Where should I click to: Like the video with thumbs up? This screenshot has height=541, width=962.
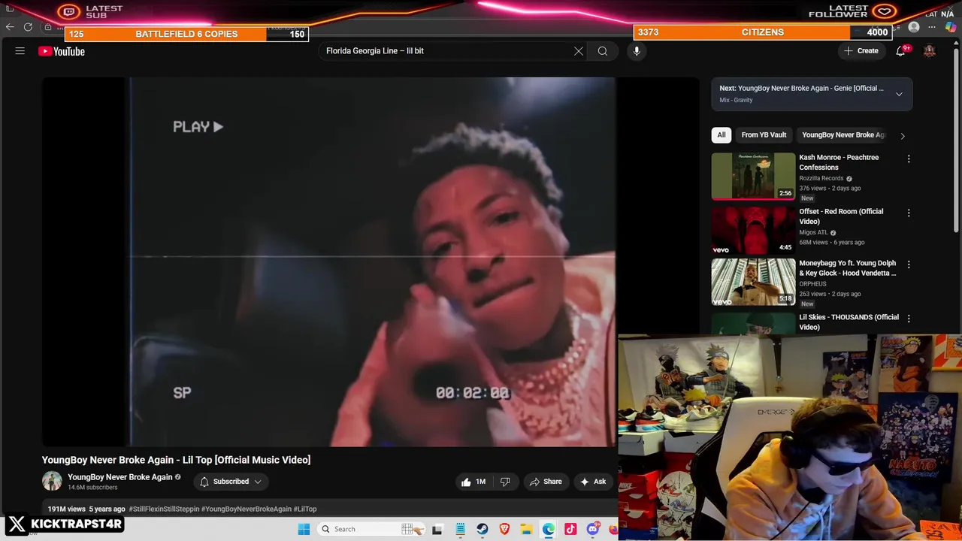473,482
